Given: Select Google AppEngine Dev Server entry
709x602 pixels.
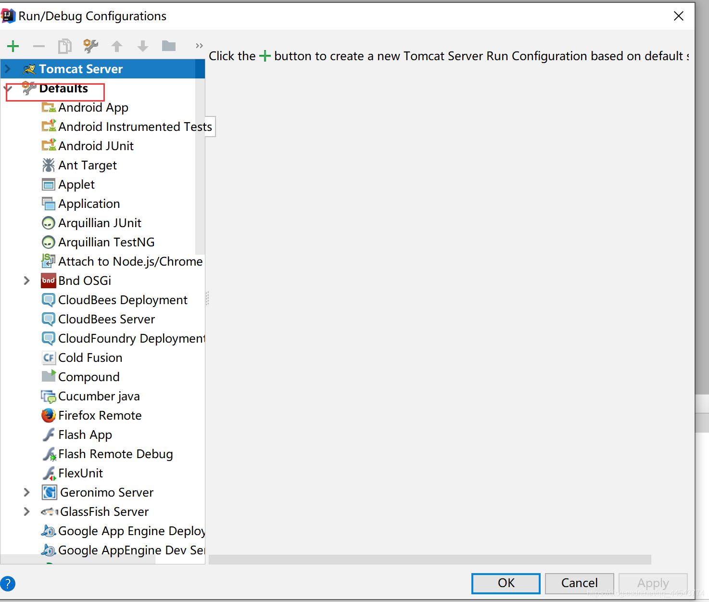Looking at the screenshot, I should [132, 551].
